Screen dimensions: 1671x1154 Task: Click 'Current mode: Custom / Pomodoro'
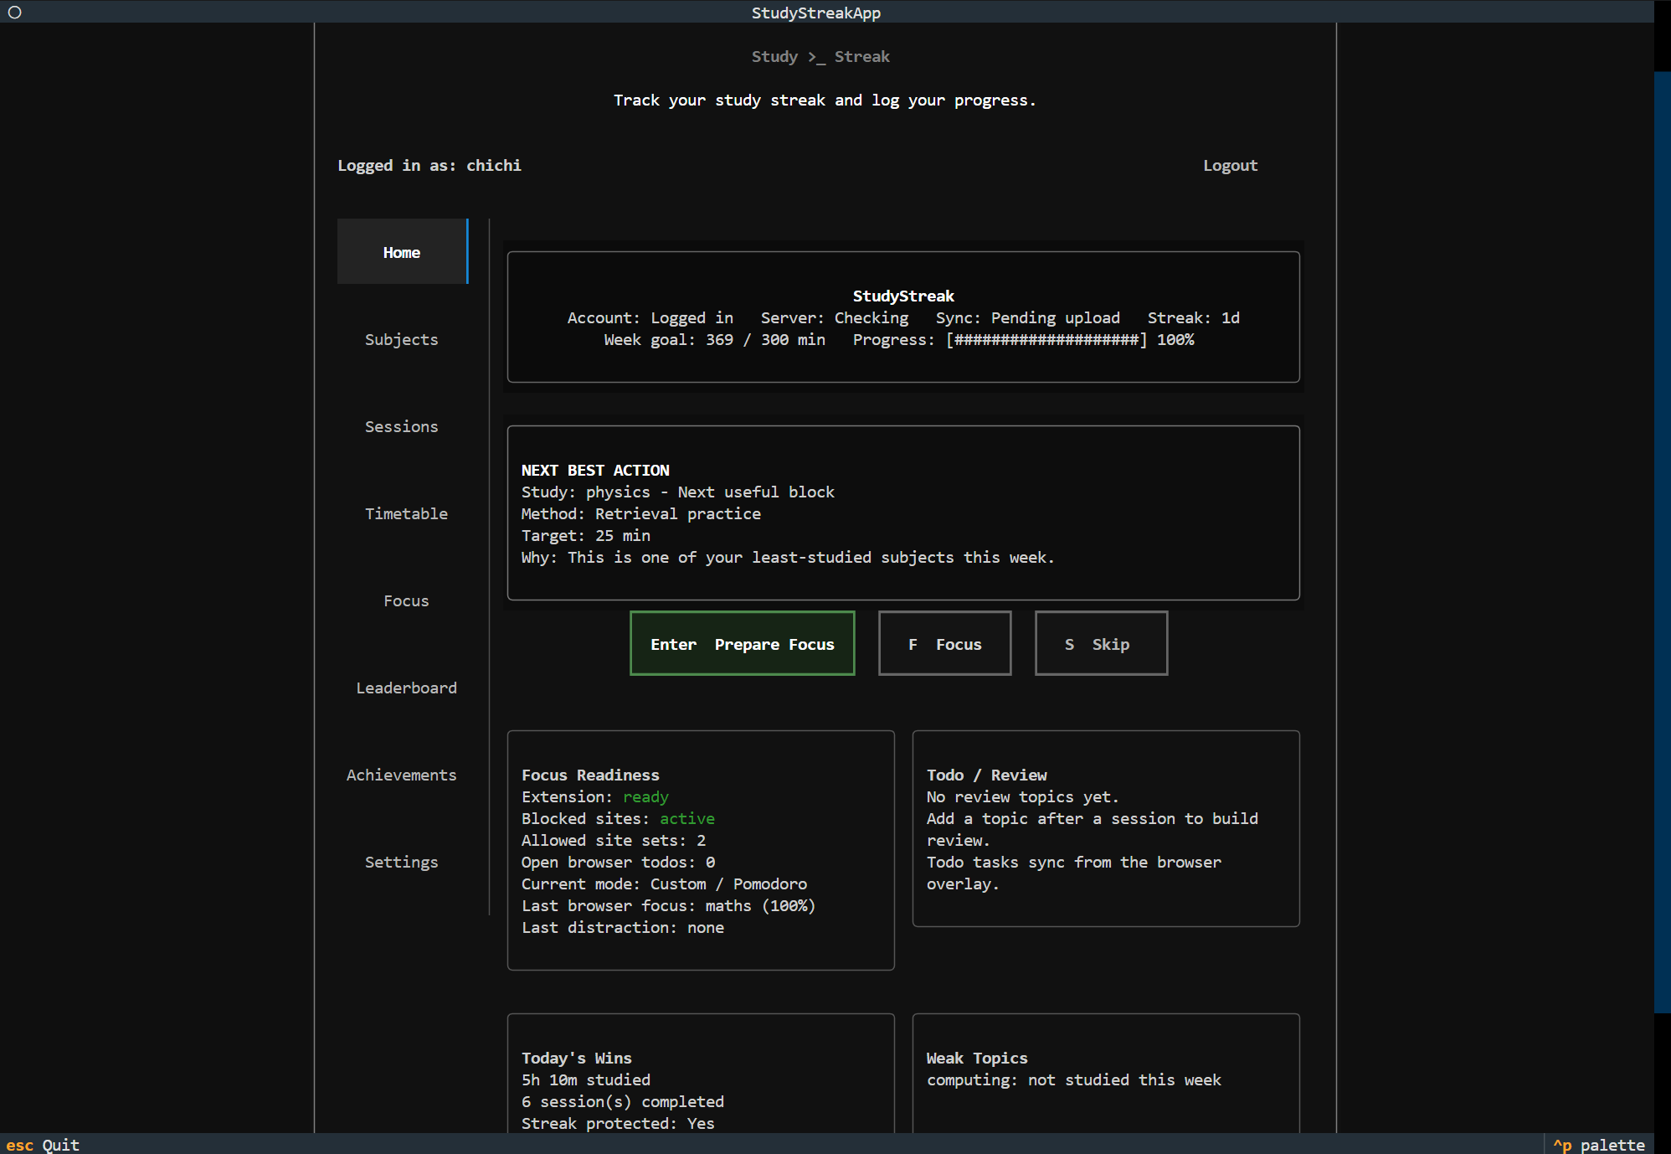pyautogui.click(x=664, y=884)
